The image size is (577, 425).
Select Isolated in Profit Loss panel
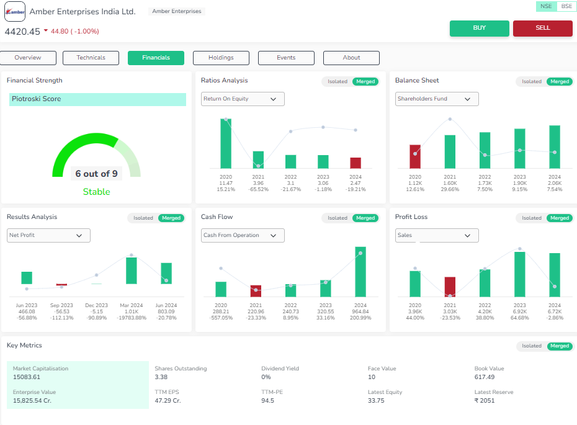(531, 218)
